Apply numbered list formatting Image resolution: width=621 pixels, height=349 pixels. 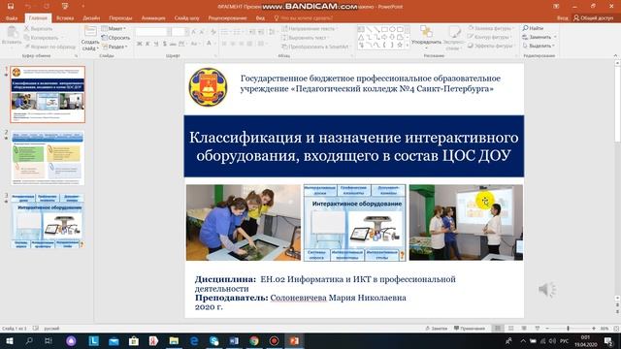(238, 32)
